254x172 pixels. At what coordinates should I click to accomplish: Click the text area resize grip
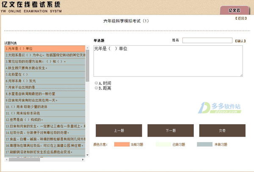[241, 75]
